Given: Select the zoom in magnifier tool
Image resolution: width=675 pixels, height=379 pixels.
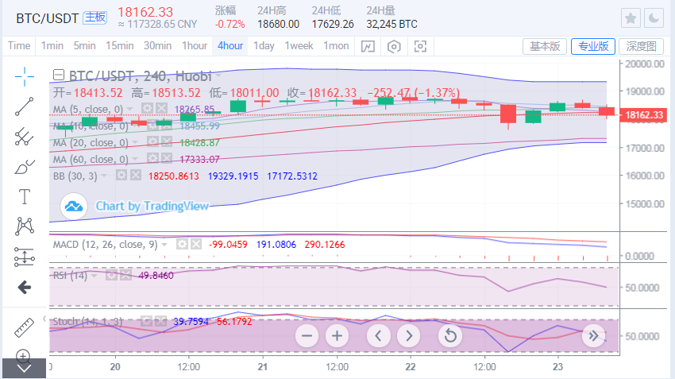Looking at the screenshot, I should [23, 355].
